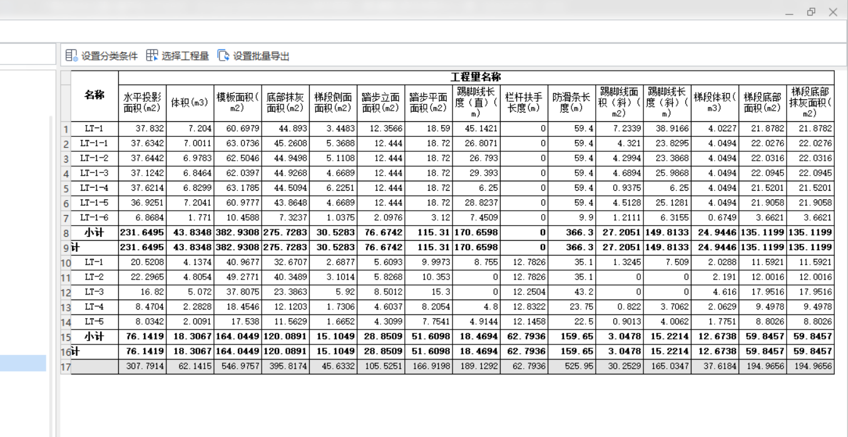The image size is (848, 437).
Task: Minimize the window
Action: [790, 13]
